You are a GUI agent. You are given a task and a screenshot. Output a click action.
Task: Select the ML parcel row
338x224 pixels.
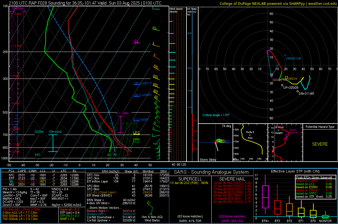43,181
